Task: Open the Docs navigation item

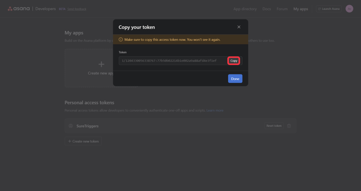Action: click(x=267, y=9)
